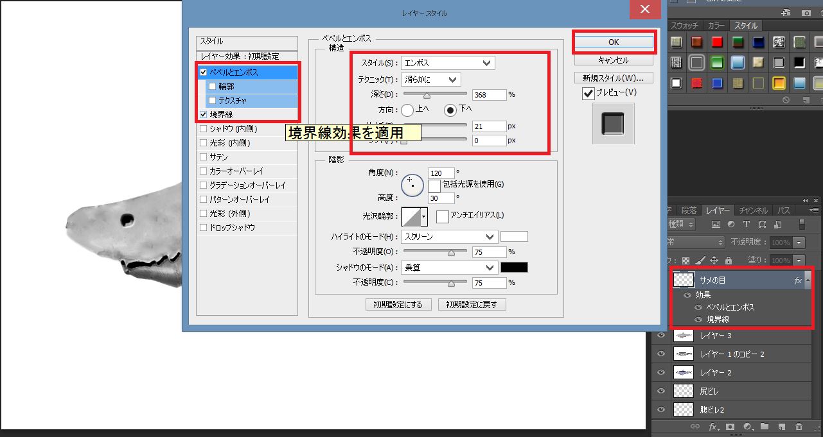Click the type layer filter icon
This screenshot has height=437, width=823.
(747, 224)
